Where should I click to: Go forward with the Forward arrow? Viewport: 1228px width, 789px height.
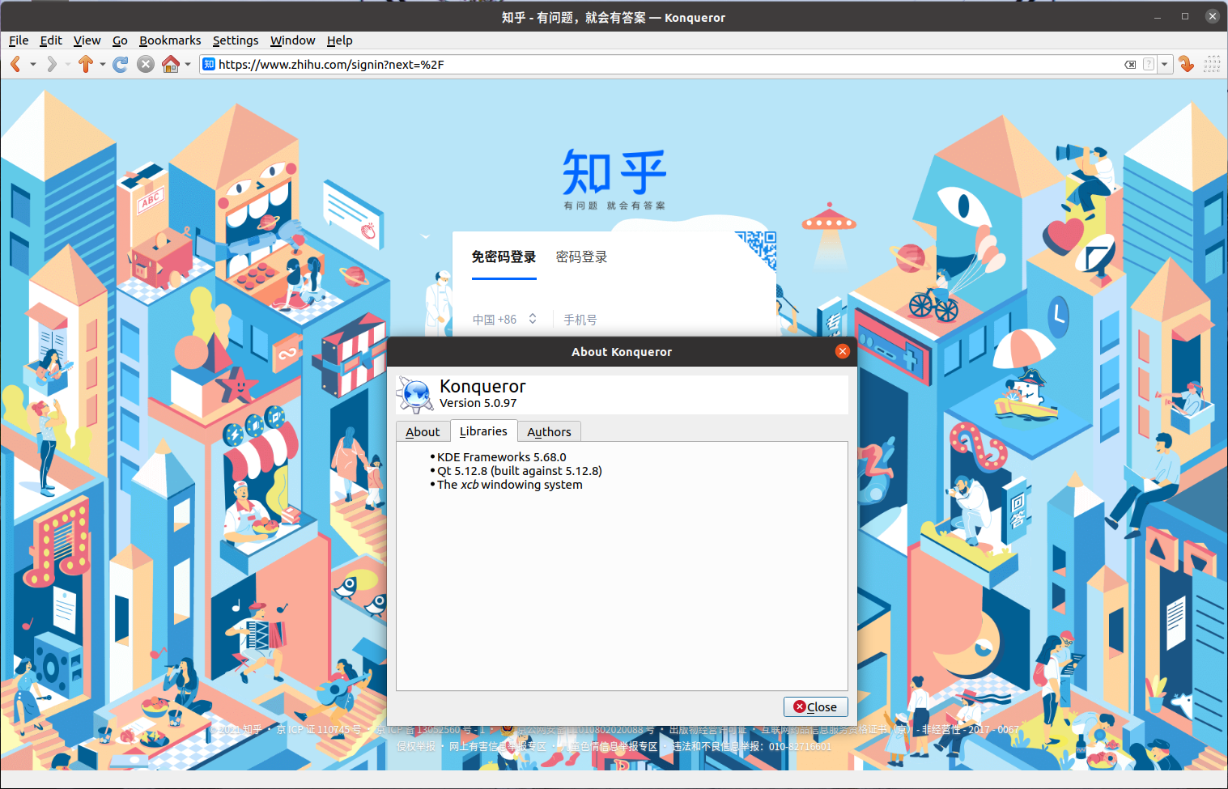[x=52, y=64]
